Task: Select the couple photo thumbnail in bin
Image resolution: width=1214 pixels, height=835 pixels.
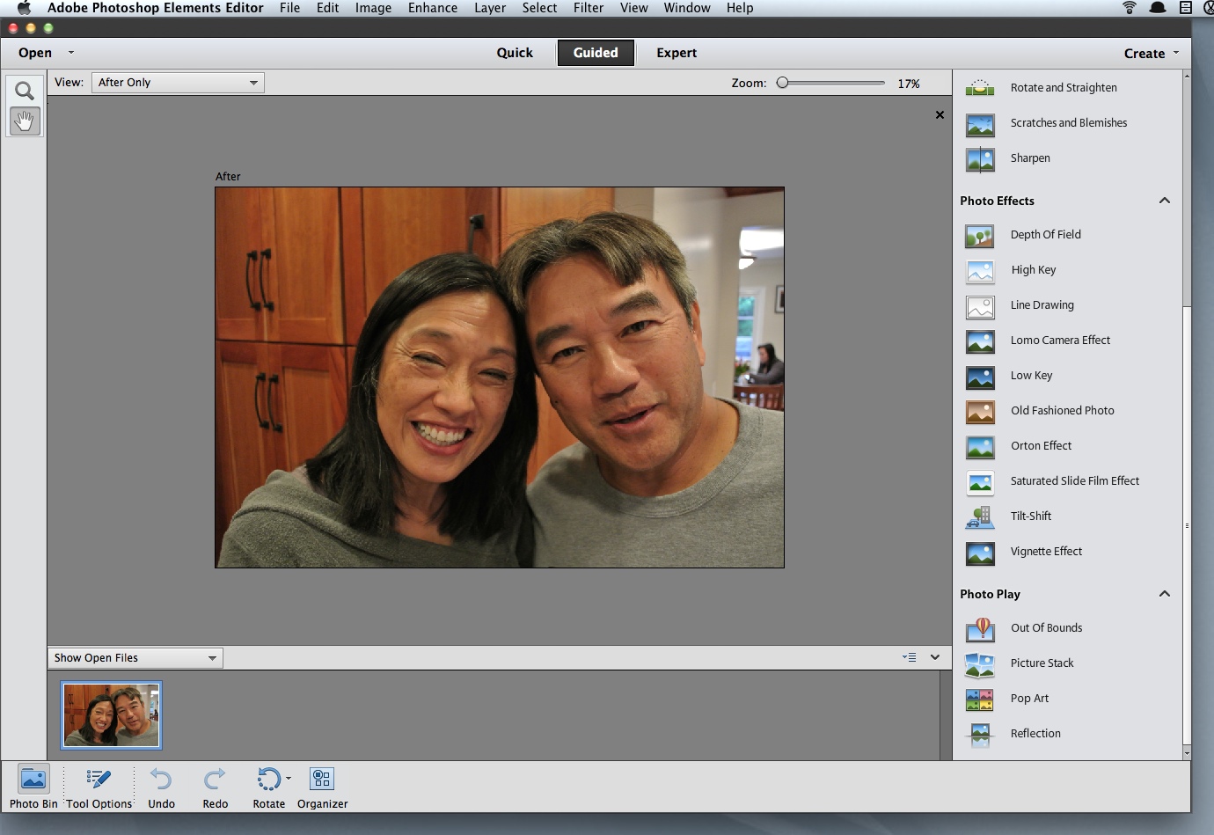Action: pos(111,715)
